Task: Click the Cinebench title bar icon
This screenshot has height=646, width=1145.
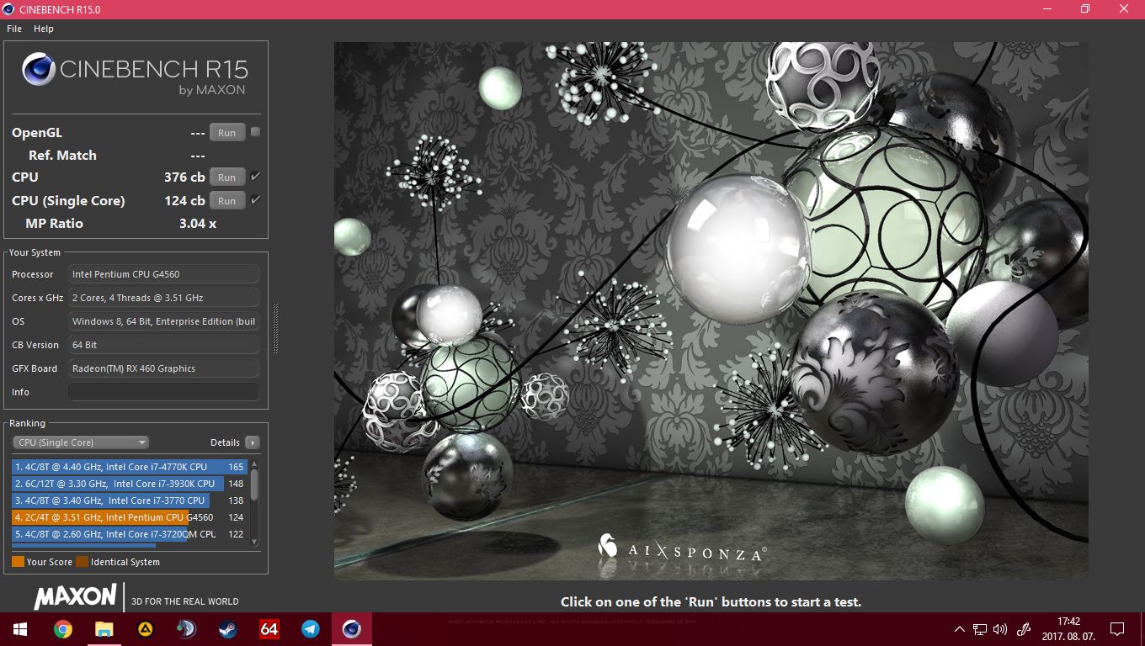Action: (9, 8)
